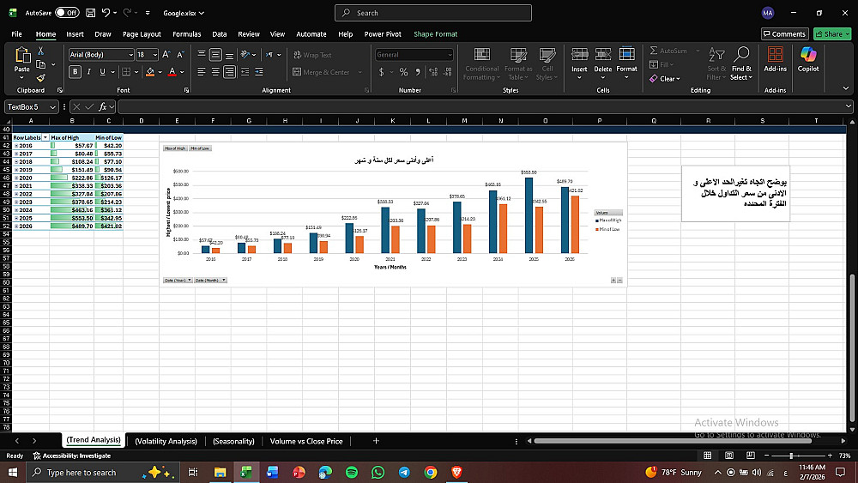Click Increase Font Size icon
Image resolution: width=858 pixels, height=483 pixels.
[166, 55]
